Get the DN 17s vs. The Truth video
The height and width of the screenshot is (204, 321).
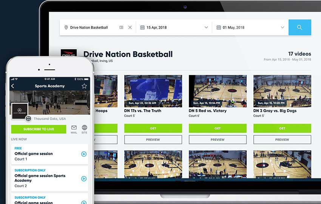pyautogui.click(x=153, y=128)
